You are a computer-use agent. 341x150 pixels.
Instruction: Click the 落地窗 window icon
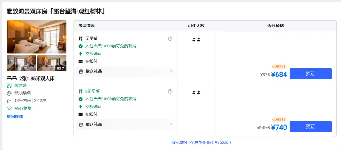tap(9, 86)
